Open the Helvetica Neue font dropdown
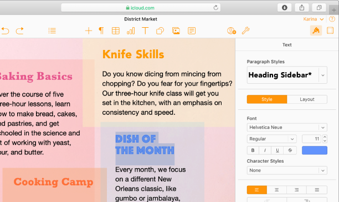The width and height of the screenshot is (339, 202). (x=287, y=127)
